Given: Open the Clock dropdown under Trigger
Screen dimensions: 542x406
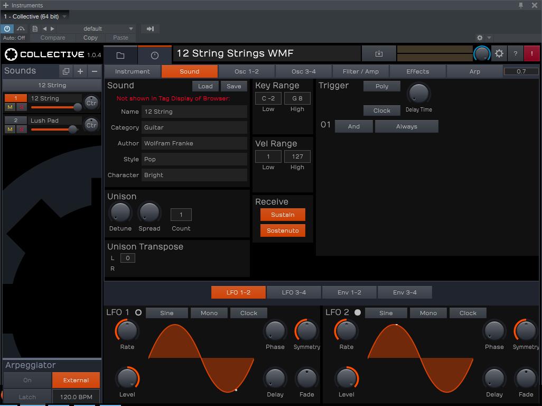Looking at the screenshot, I should (x=381, y=110).
